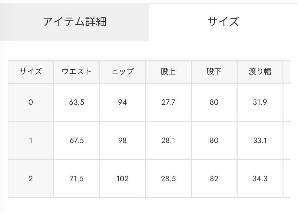This screenshot has height=214, width=298.
Task: Click hip value 94 cell
Action: click(122, 102)
